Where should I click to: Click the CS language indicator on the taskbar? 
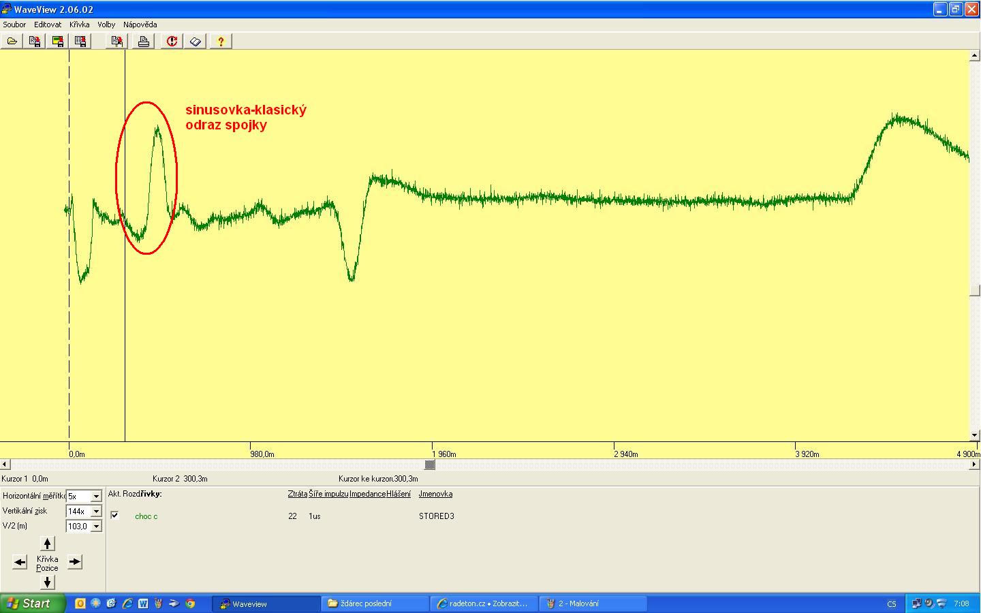coord(892,604)
